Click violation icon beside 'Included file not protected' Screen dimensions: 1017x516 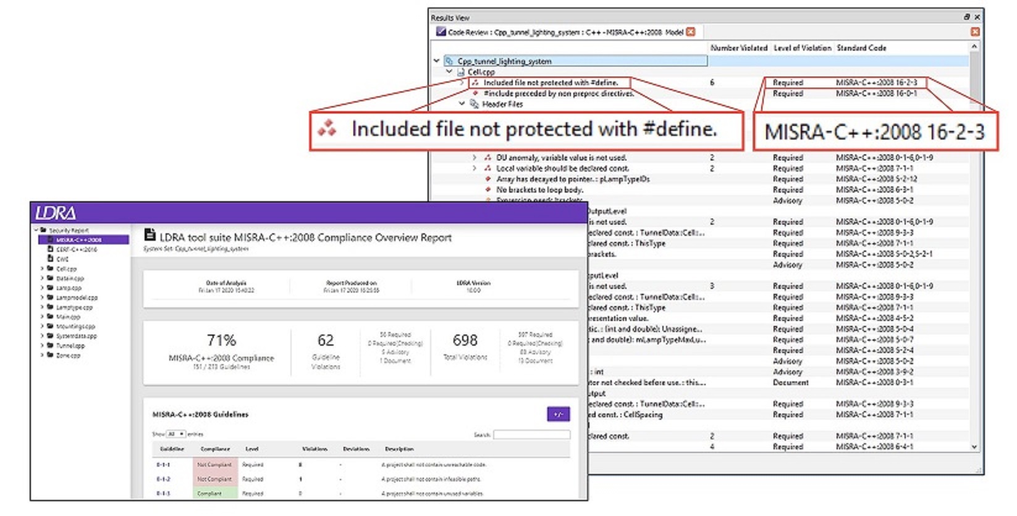pyautogui.click(x=475, y=83)
